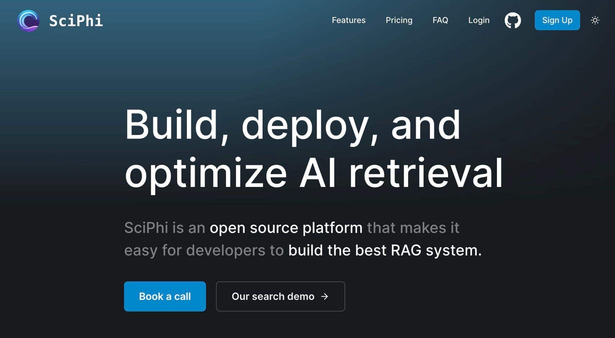Click the Sign Up button
This screenshot has width=615, height=338.
[557, 20]
